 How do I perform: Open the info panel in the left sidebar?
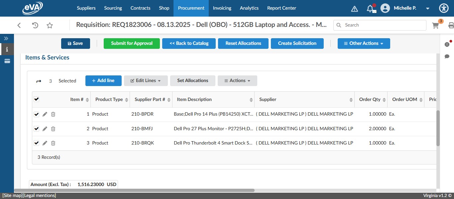point(7,49)
